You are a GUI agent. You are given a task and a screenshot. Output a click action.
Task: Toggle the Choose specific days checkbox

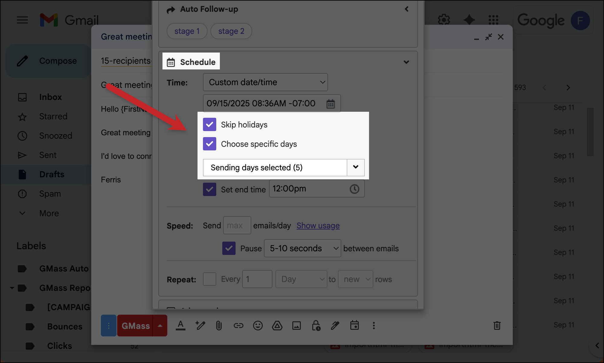[x=210, y=144]
